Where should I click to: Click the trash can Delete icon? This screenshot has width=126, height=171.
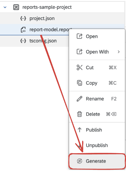point(79,114)
